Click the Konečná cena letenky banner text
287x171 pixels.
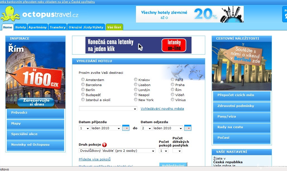pyautogui.click(x=111, y=45)
